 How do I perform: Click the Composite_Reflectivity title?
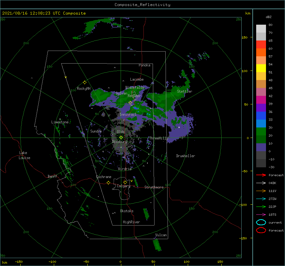[x=142, y=5]
